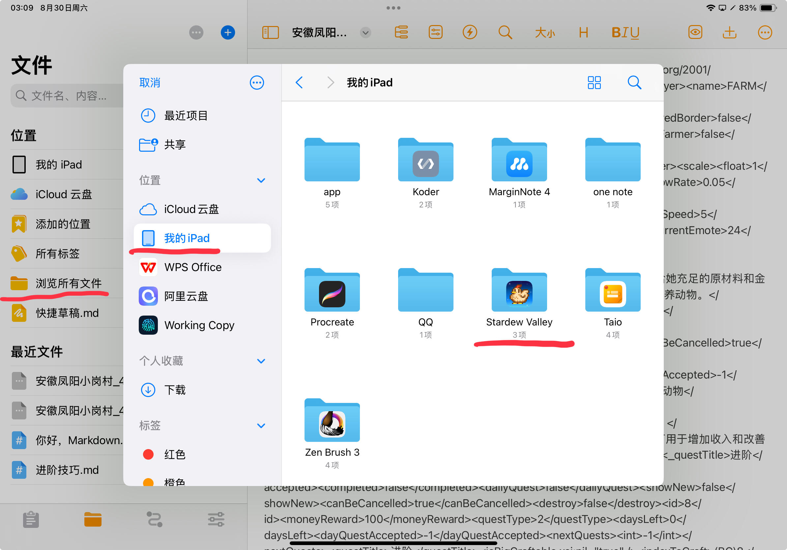This screenshot has width=787, height=550.
Task: Open search in the file picker
Action: (x=634, y=83)
